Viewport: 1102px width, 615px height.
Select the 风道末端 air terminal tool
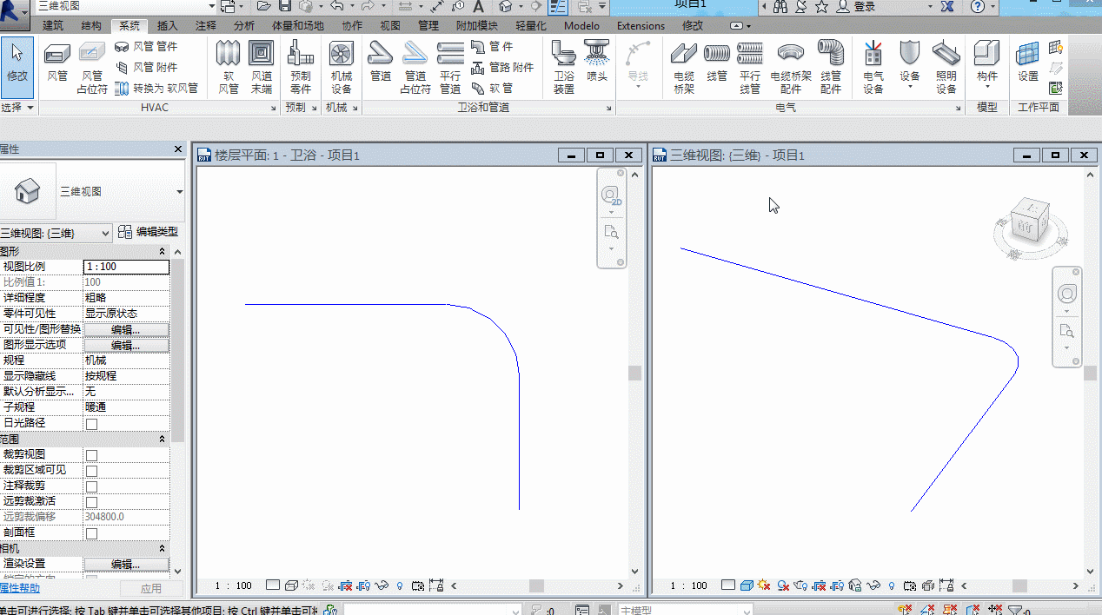(262, 67)
